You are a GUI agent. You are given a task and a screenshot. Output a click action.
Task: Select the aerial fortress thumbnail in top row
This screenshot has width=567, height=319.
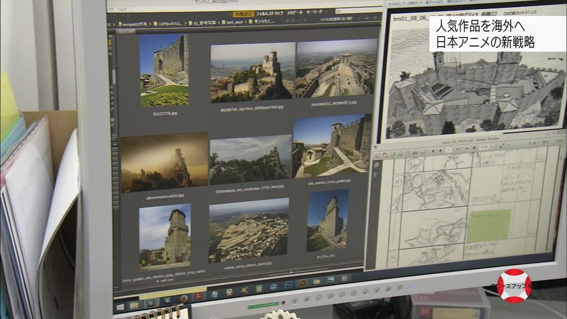(x=336, y=69)
